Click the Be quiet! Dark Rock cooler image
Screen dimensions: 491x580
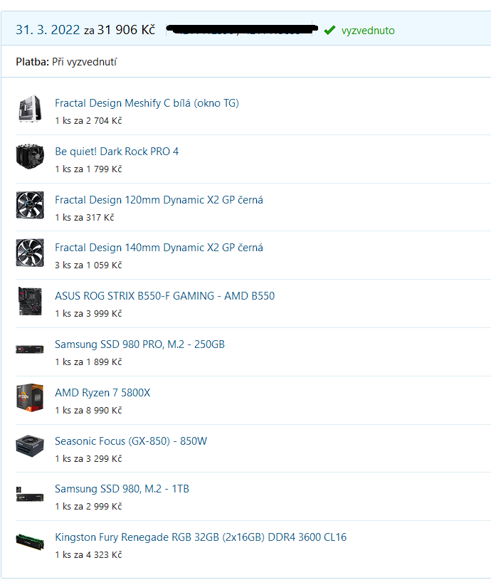click(30, 157)
